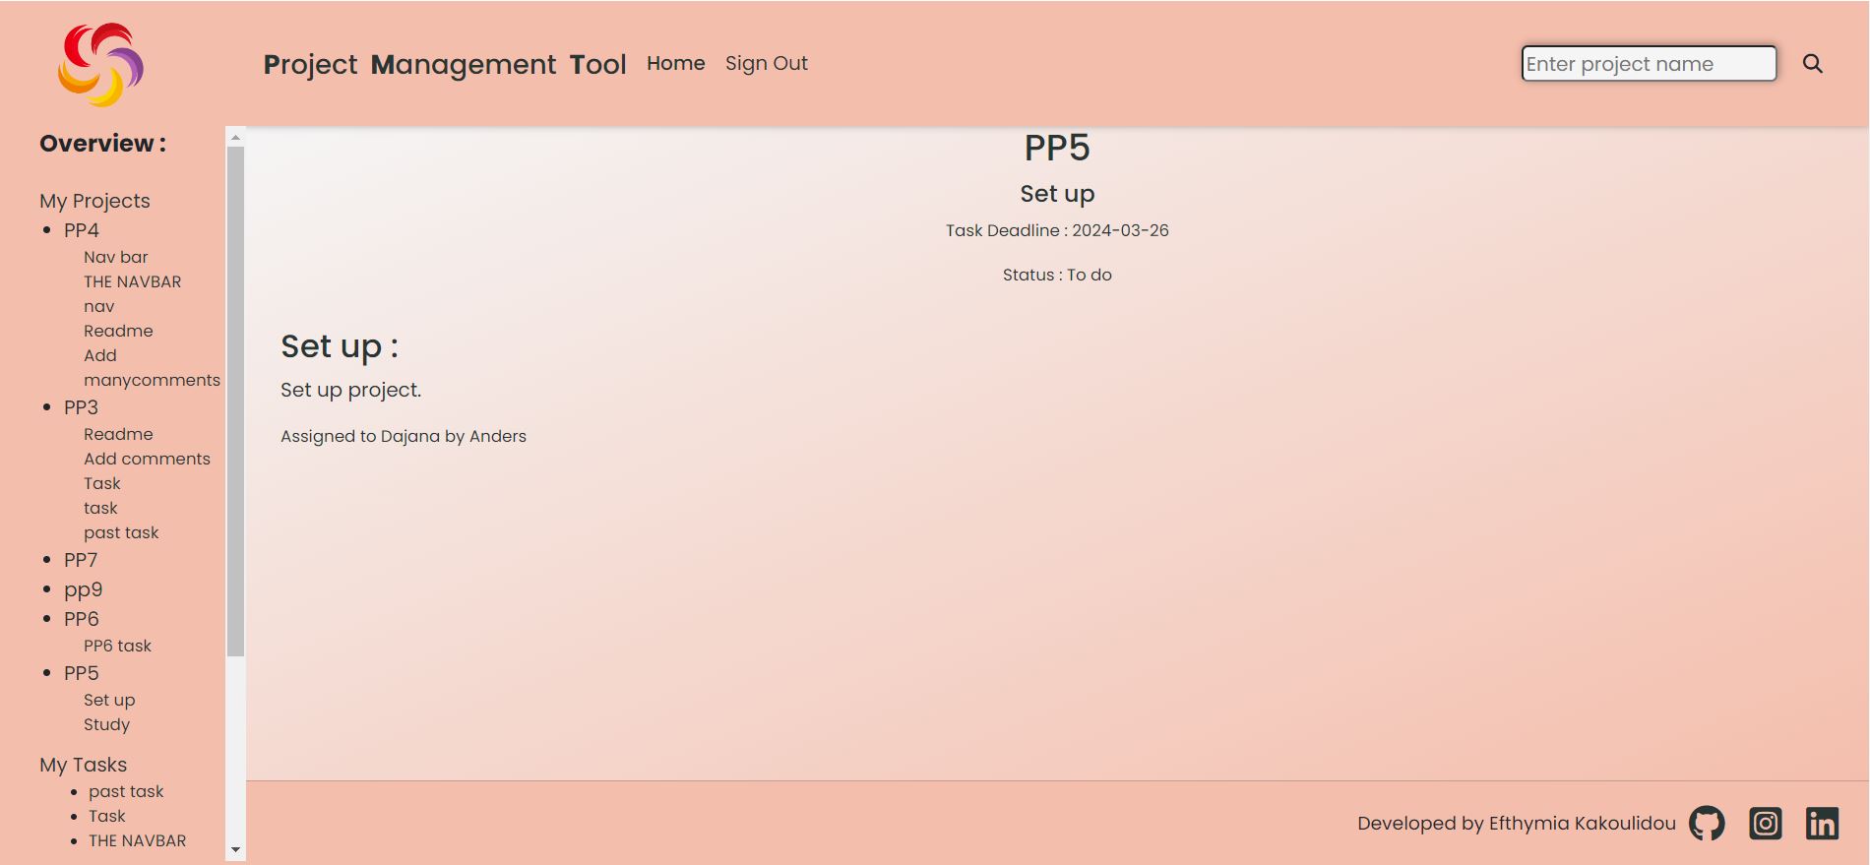Open project PP5 in sidebar
The width and height of the screenshot is (1870, 865).
82,673
